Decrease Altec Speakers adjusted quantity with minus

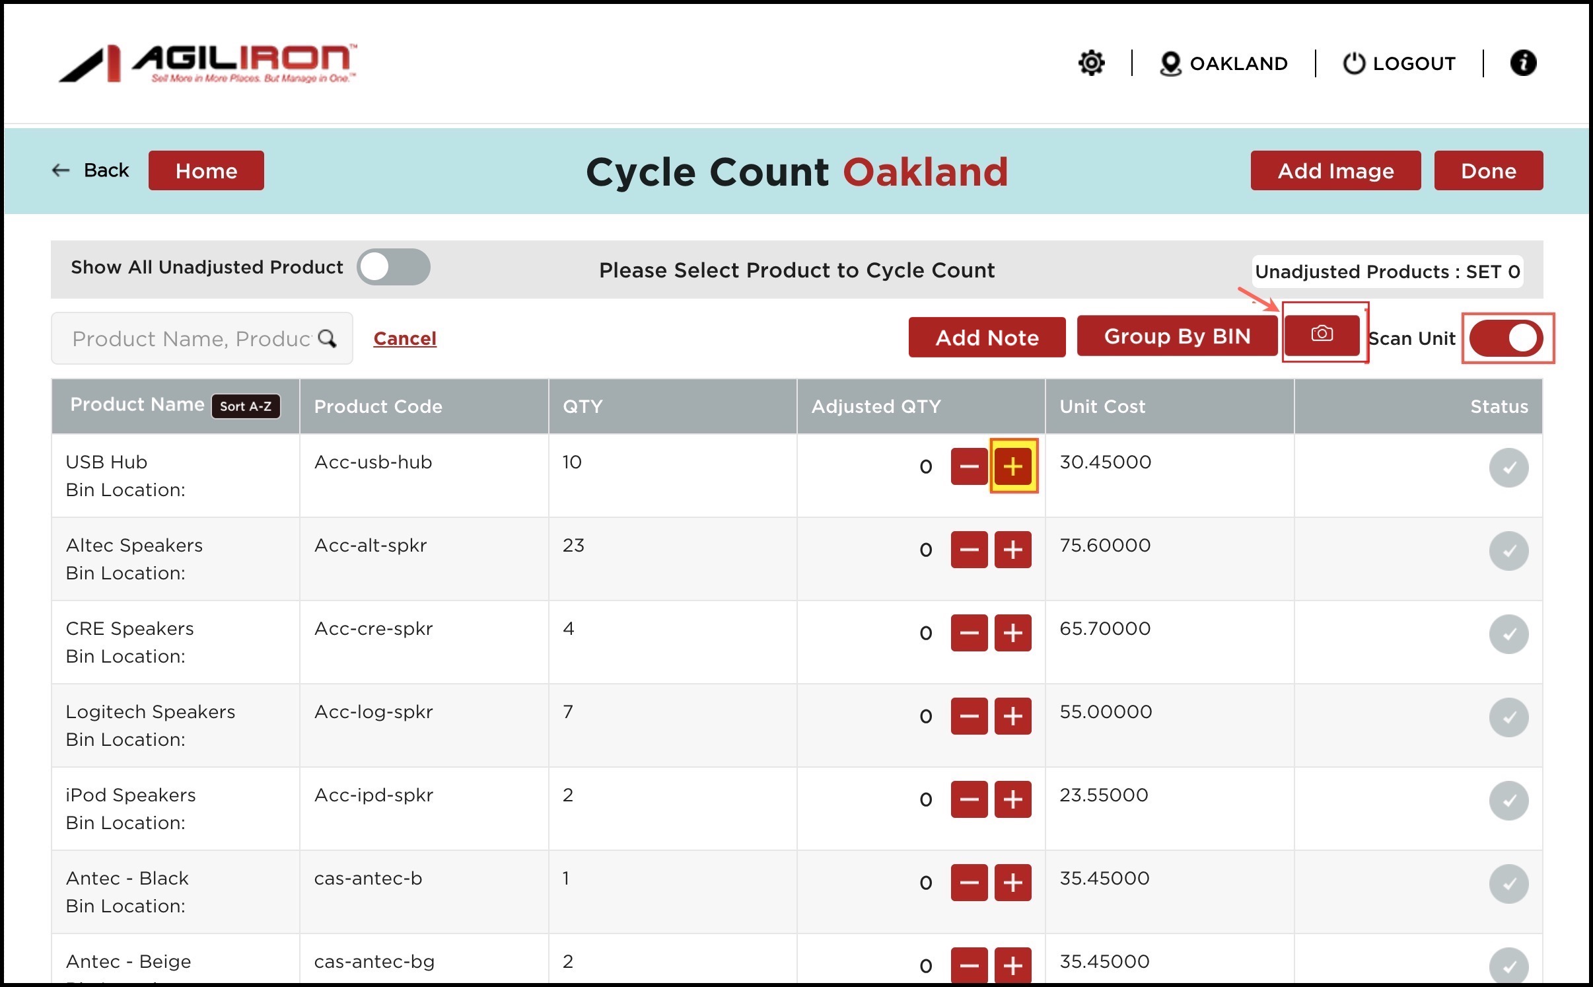969,550
